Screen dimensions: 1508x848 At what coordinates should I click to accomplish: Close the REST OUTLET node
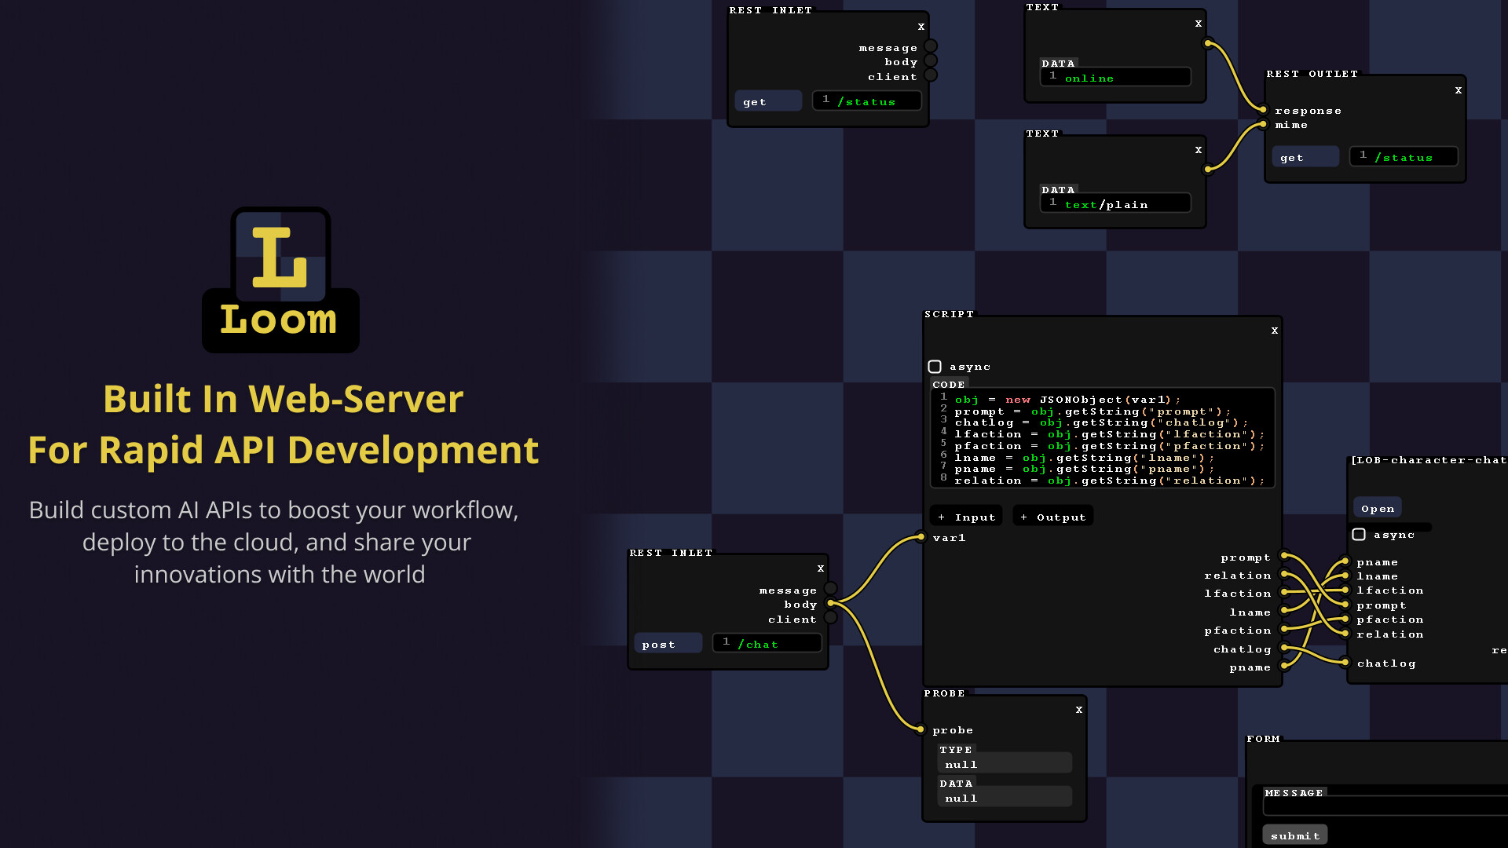pos(1459,90)
